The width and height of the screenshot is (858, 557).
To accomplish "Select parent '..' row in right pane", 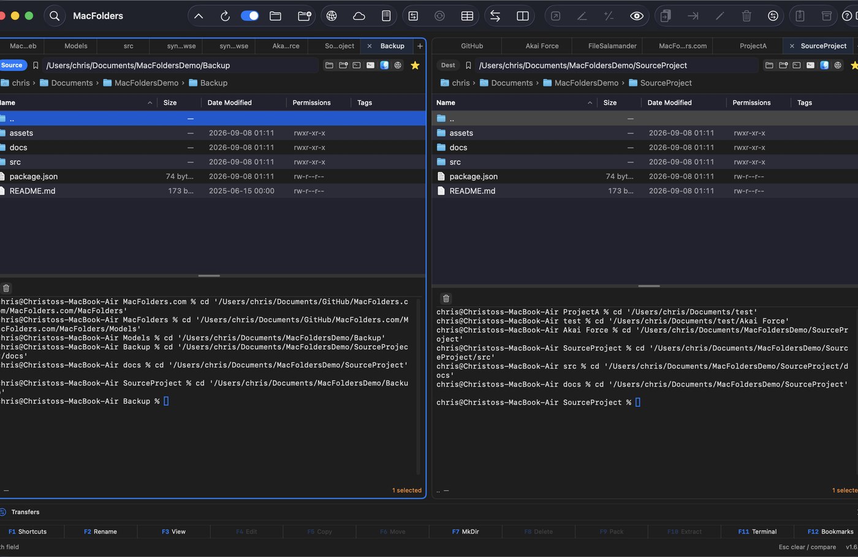I will (x=645, y=119).
